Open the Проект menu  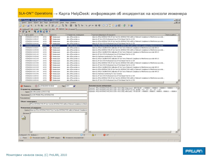(x=24, y=23)
